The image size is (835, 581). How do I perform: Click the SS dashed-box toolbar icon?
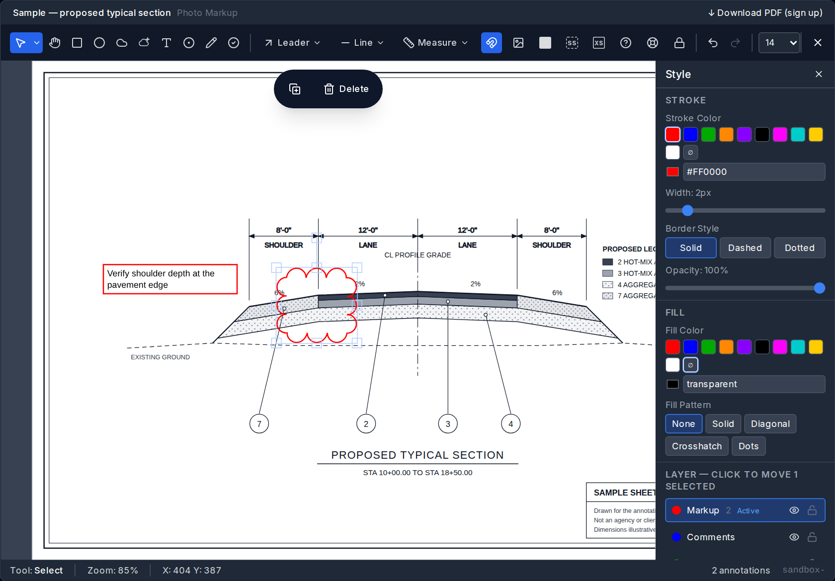[572, 43]
